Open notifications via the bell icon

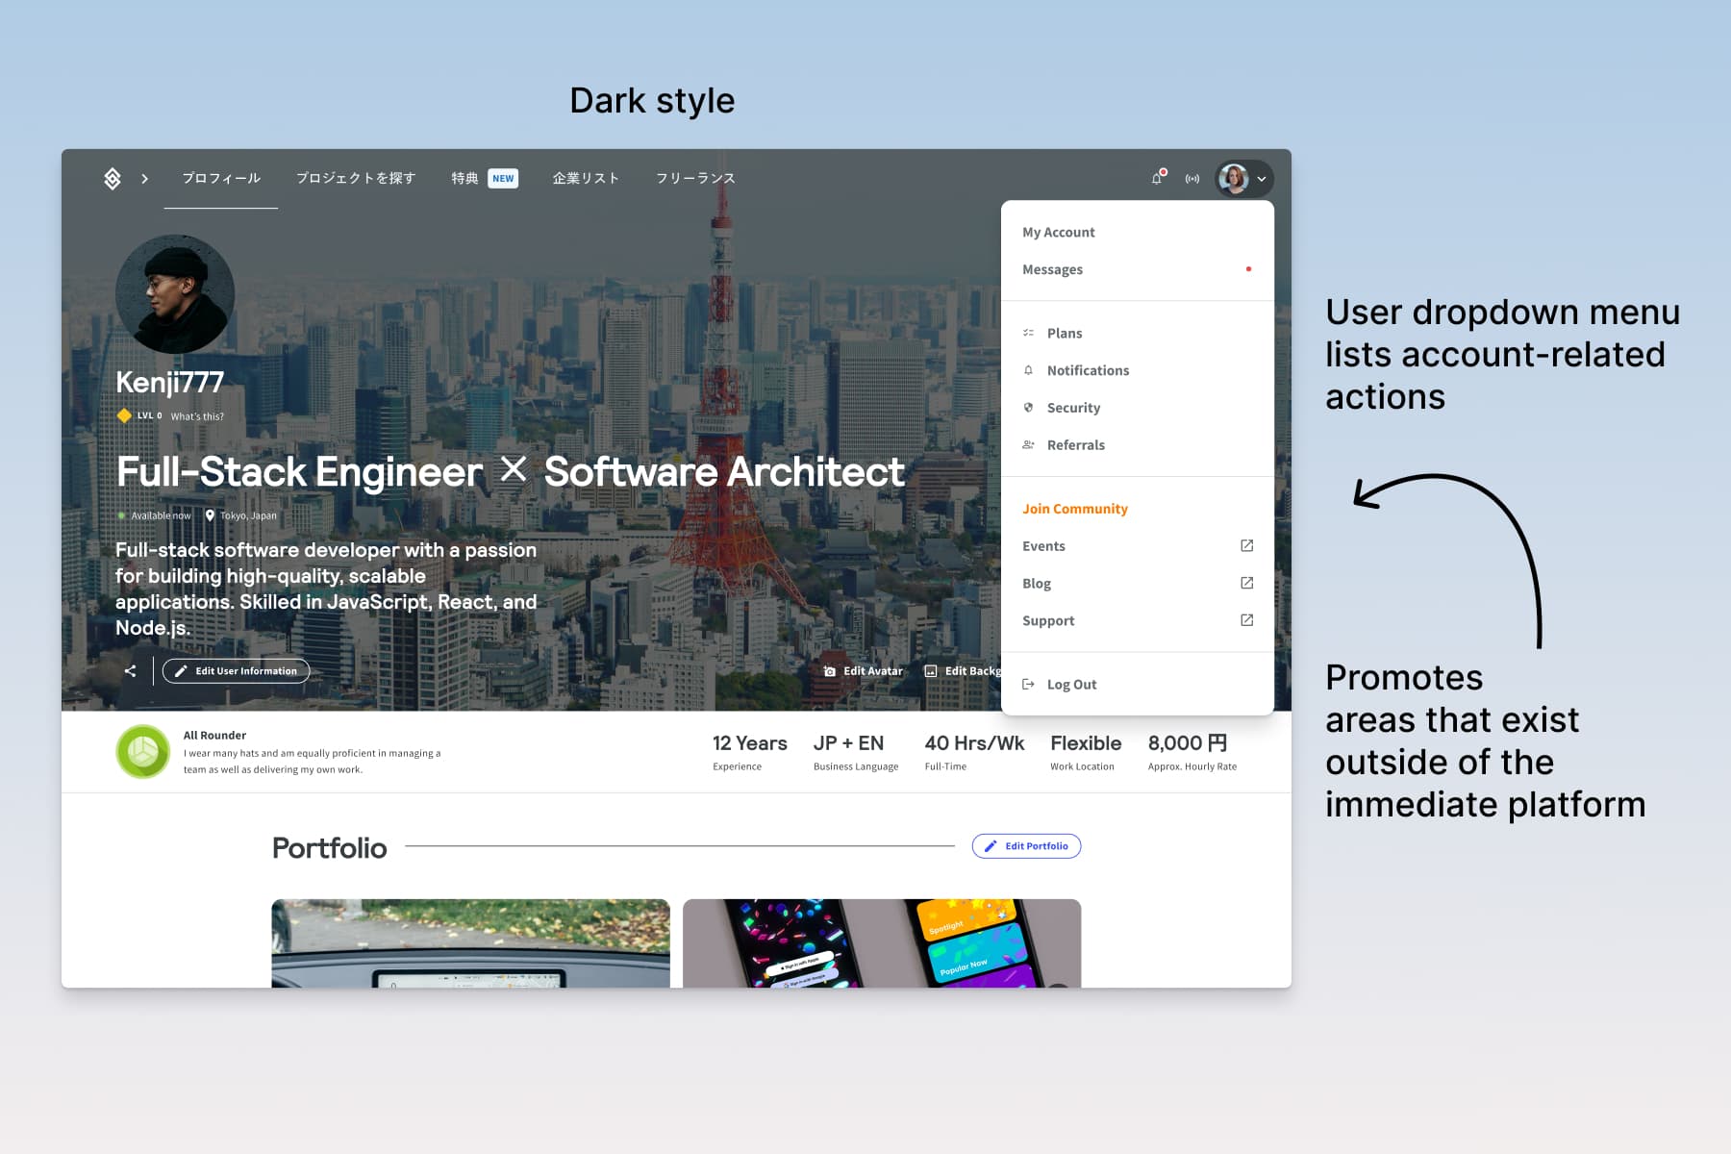[1156, 178]
